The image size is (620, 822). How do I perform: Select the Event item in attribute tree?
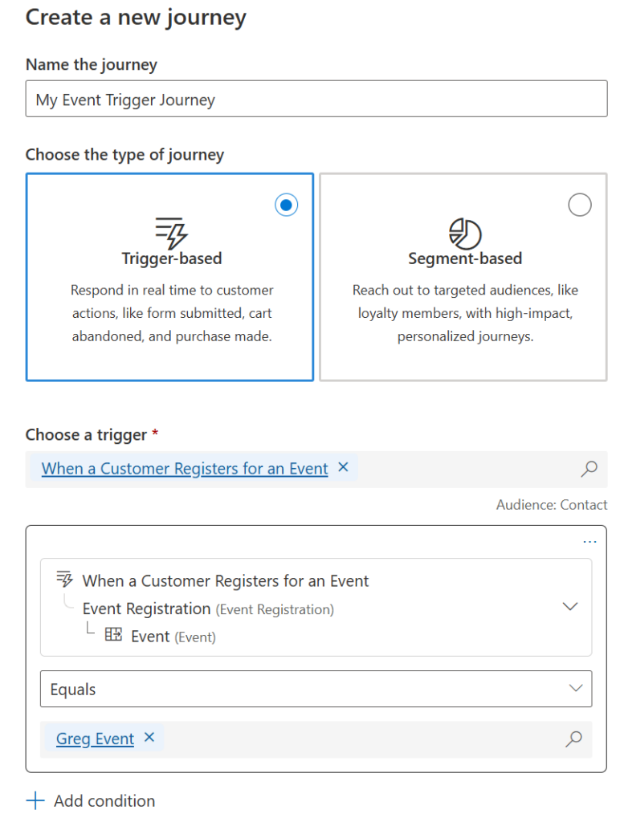(x=150, y=637)
